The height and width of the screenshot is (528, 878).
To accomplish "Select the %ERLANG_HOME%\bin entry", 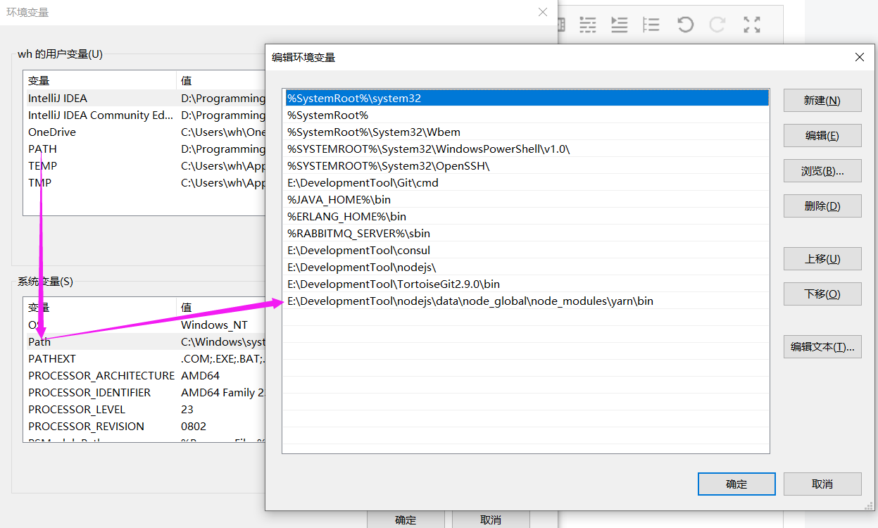I will [526, 216].
